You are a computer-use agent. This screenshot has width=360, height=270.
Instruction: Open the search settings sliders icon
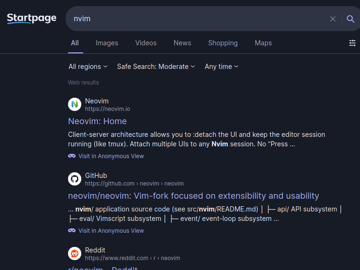coord(352,43)
